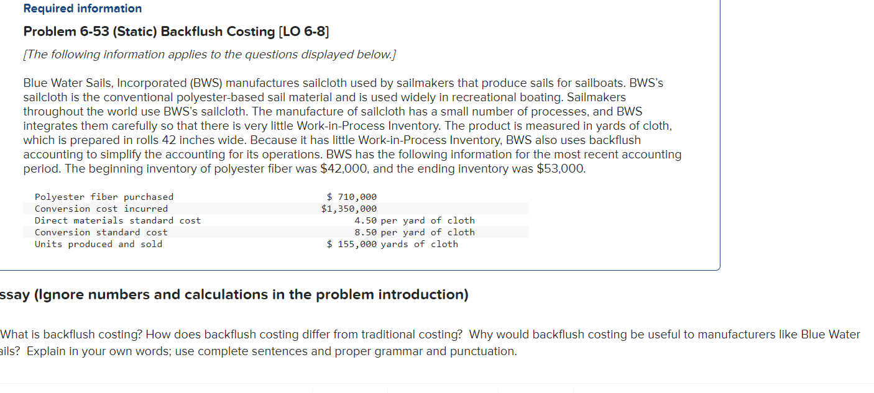874x393 pixels.
Task: Click the "4.50 per yard of cloth" value
Action: pos(415,220)
